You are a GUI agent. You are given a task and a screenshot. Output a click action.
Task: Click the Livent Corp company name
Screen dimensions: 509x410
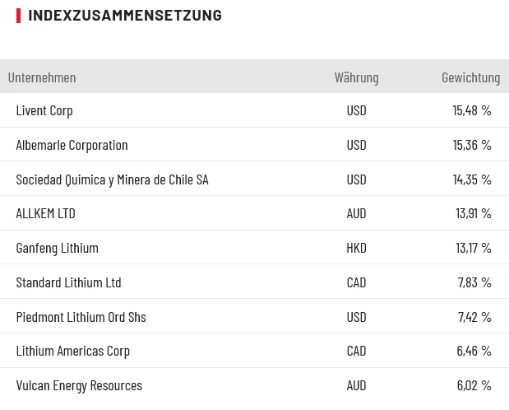click(x=44, y=110)
